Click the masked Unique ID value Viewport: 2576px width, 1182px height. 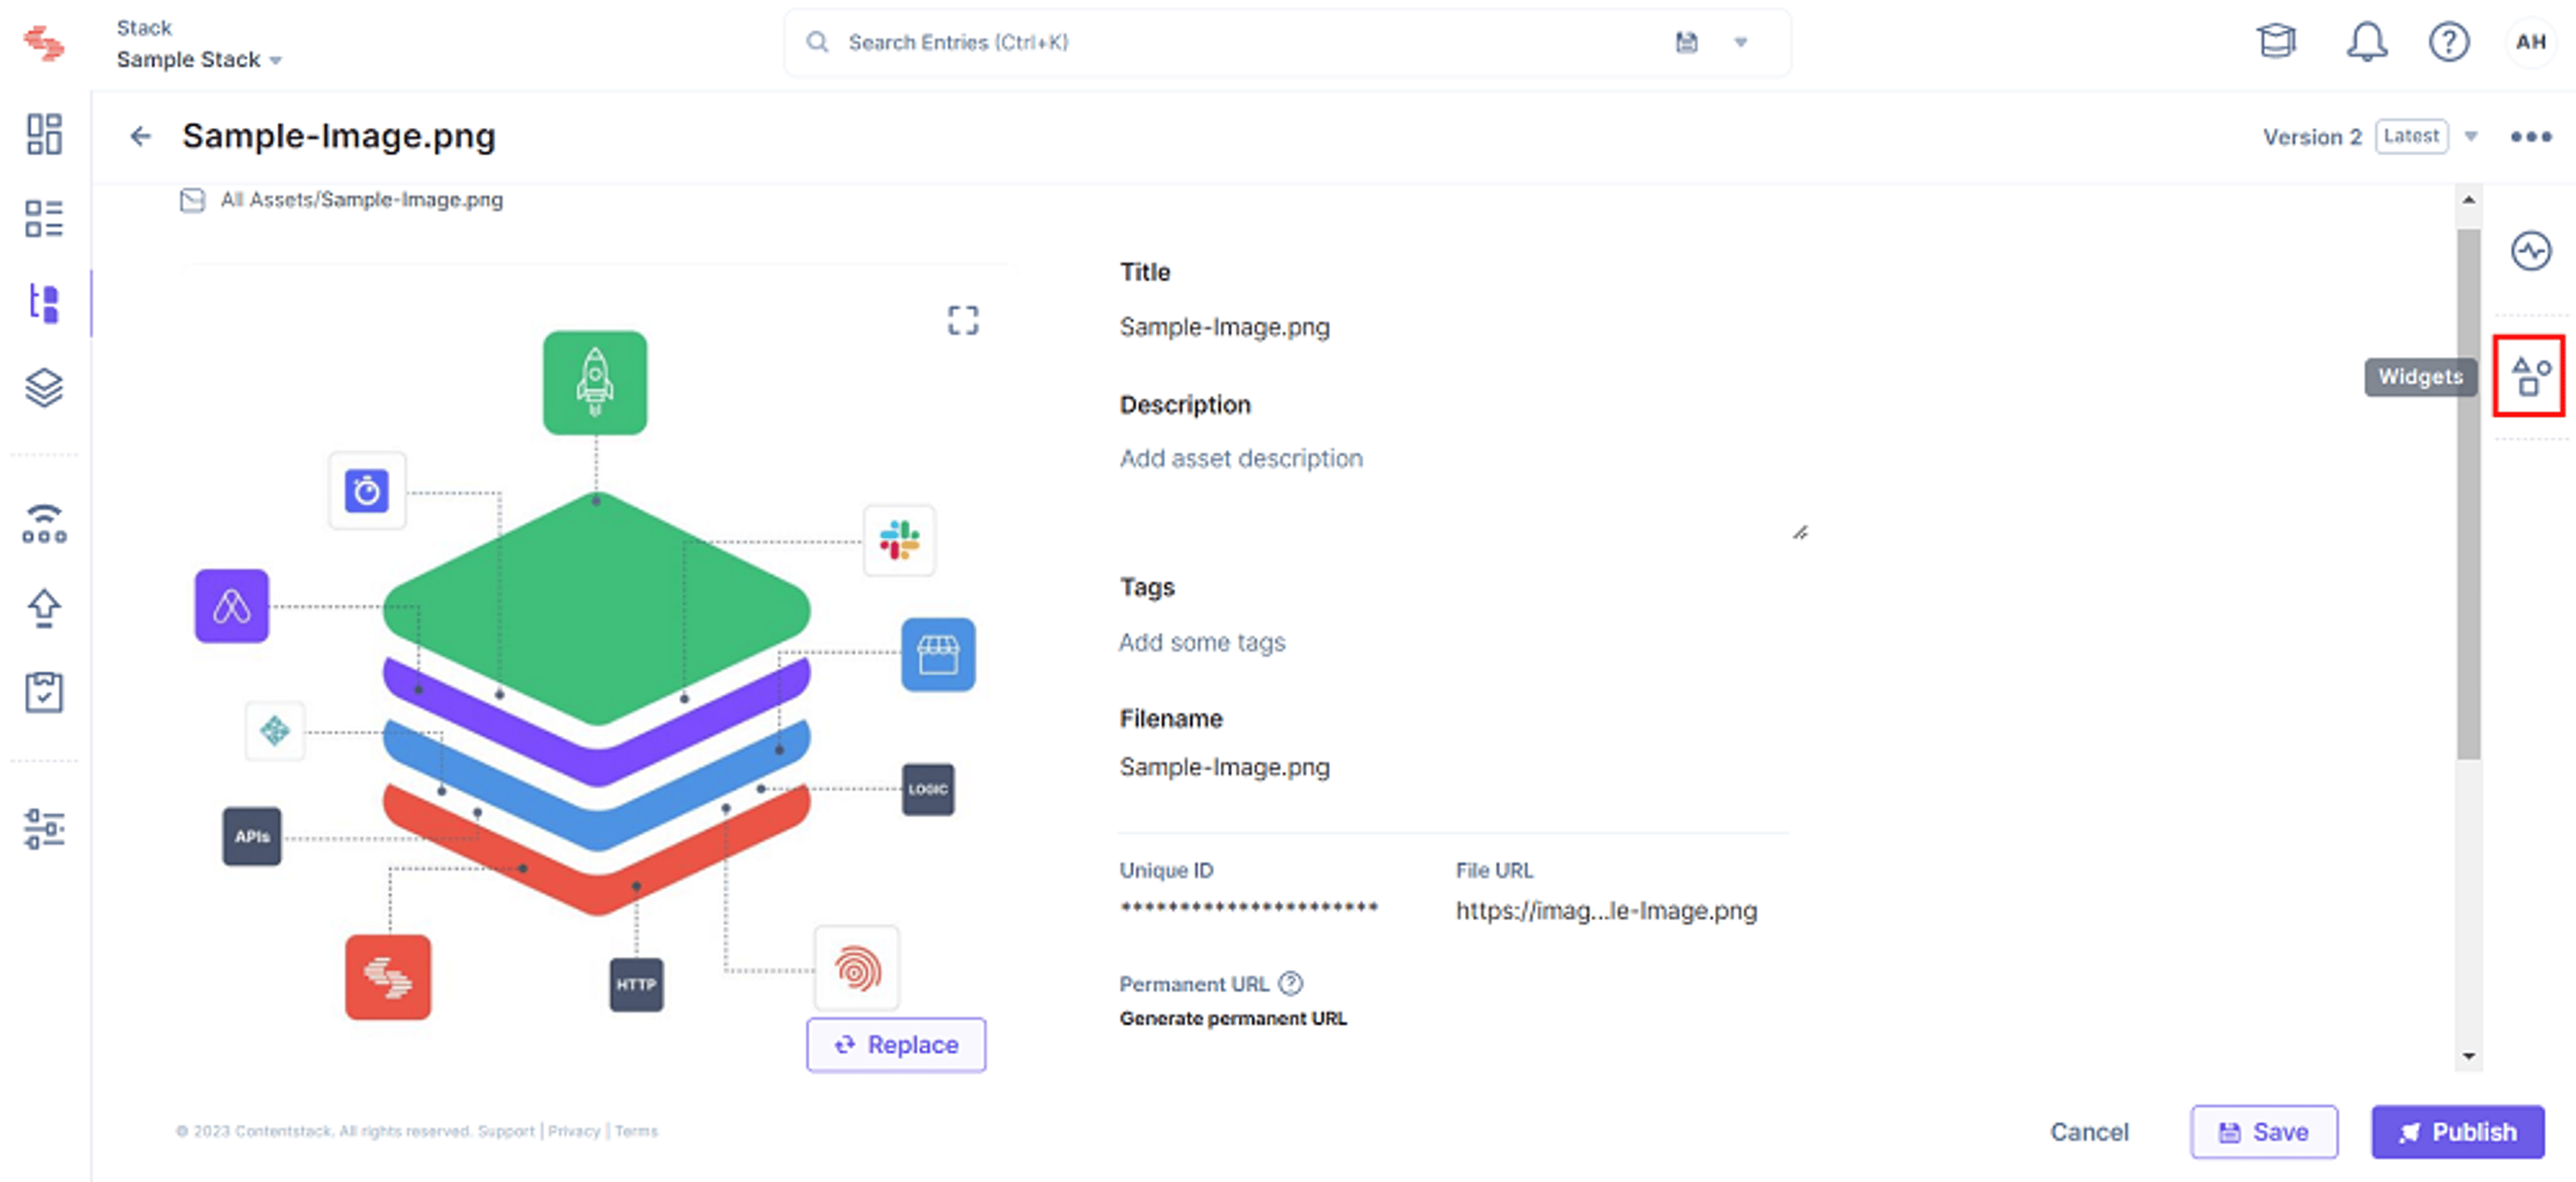(x=1248, y=908)
